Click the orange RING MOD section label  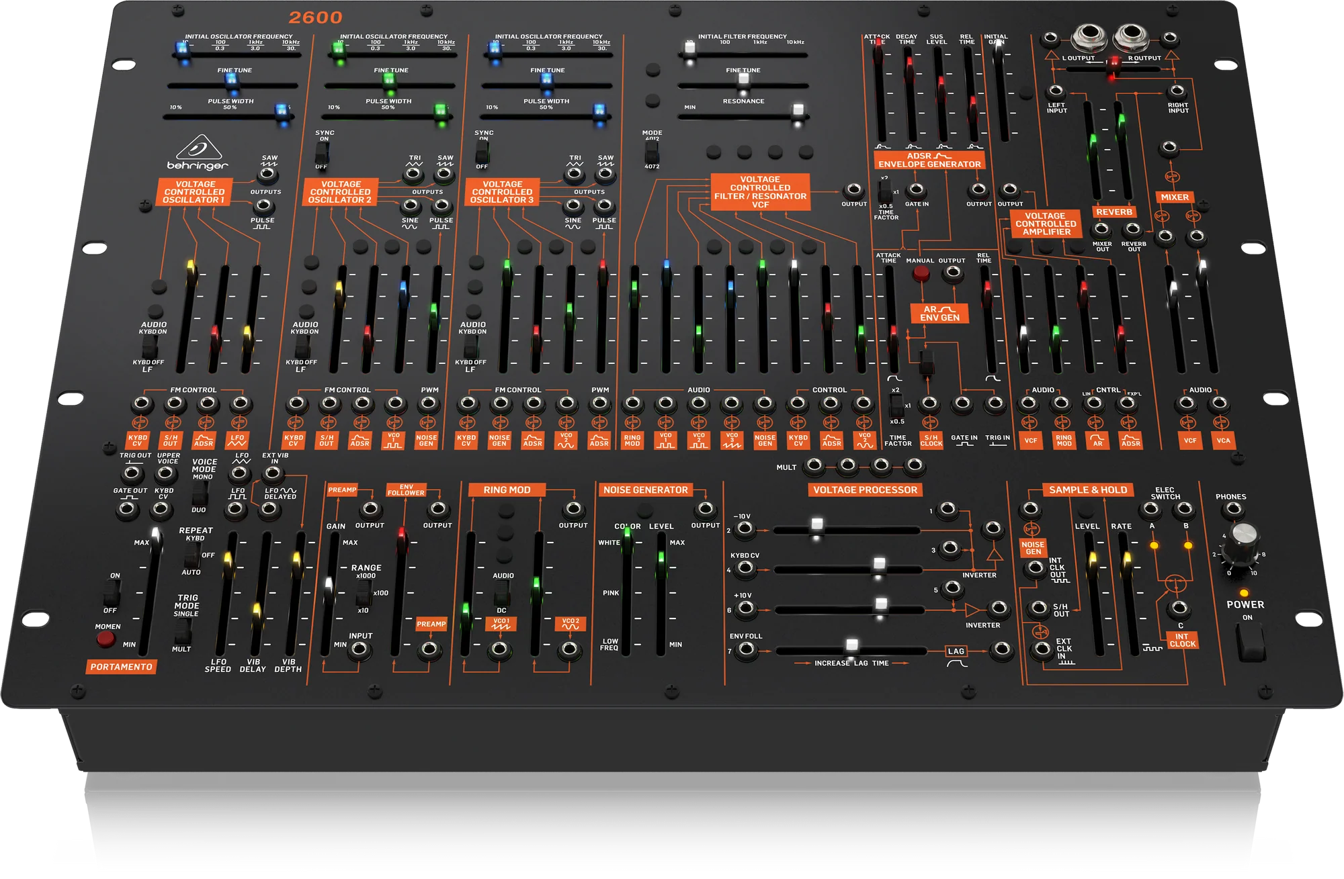(x=507, y=490)
